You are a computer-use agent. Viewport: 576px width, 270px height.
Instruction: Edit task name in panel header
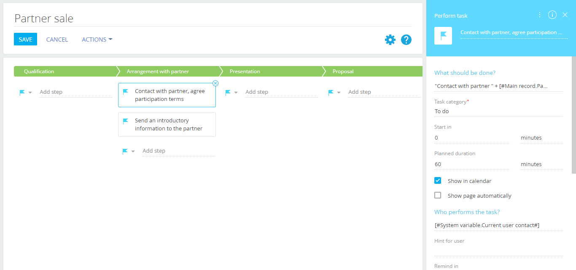(x=514, y=32)
